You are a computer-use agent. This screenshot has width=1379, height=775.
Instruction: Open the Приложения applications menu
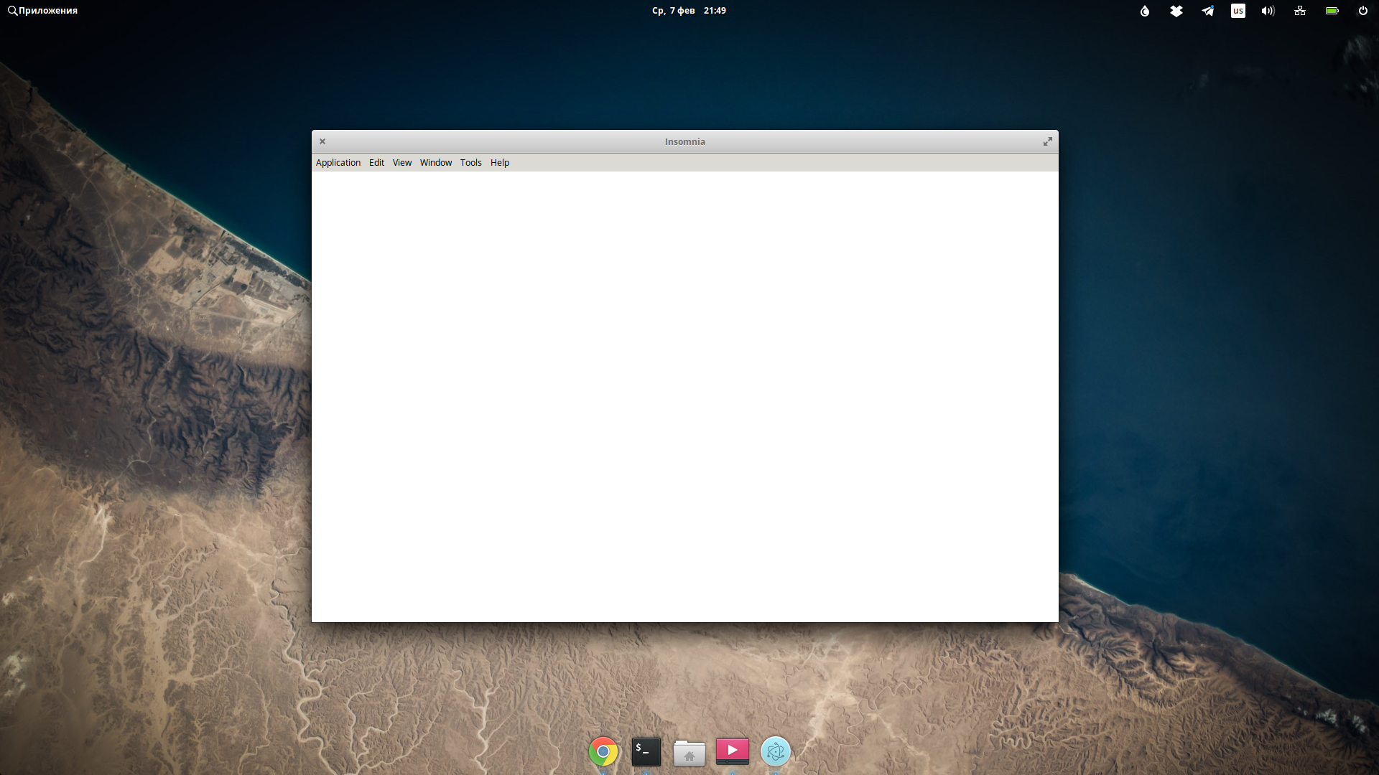coord(42,11)
